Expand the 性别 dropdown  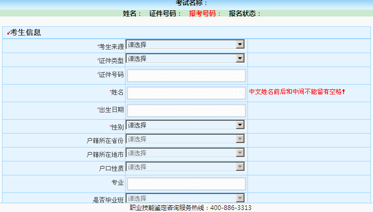pos(185,125)
